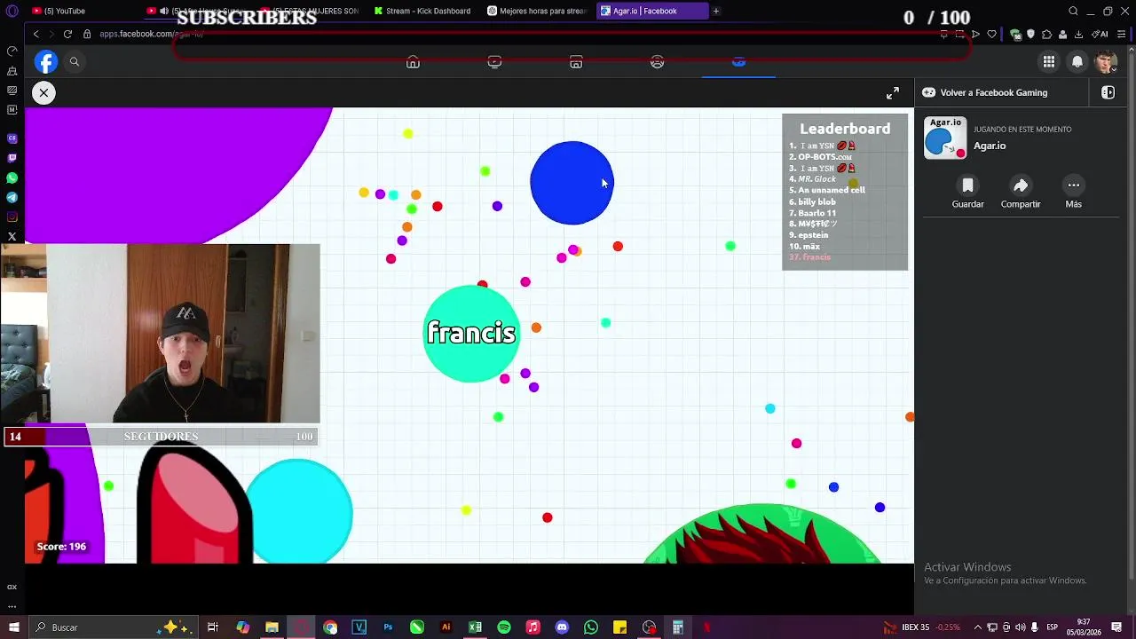Click the blue cell in the game
This screenshot has height=639, width=1136.
(572, 183)
